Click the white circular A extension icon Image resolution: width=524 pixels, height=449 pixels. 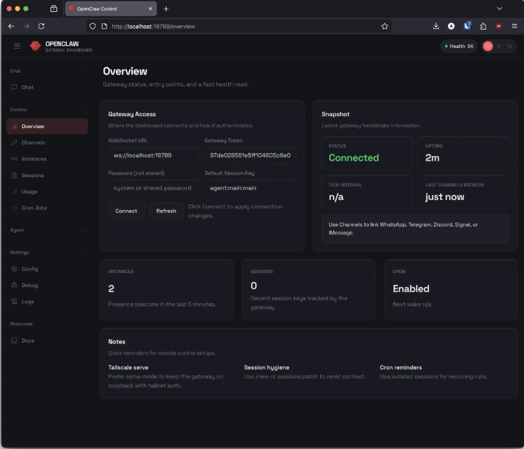point(451,26)
